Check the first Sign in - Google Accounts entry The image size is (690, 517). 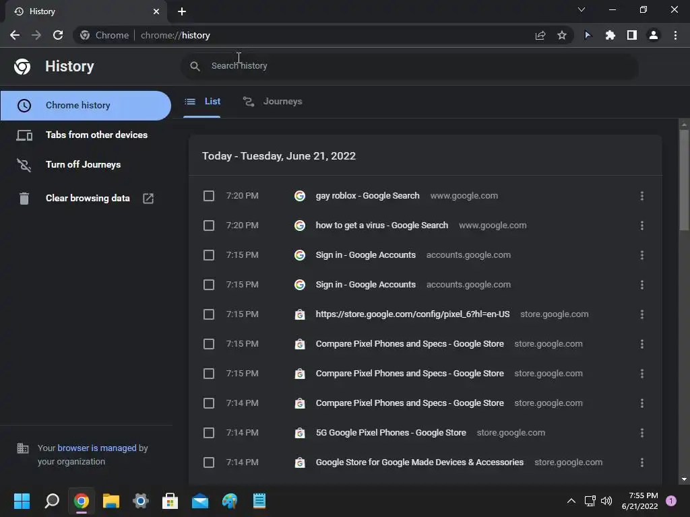(x=209, y=255)
